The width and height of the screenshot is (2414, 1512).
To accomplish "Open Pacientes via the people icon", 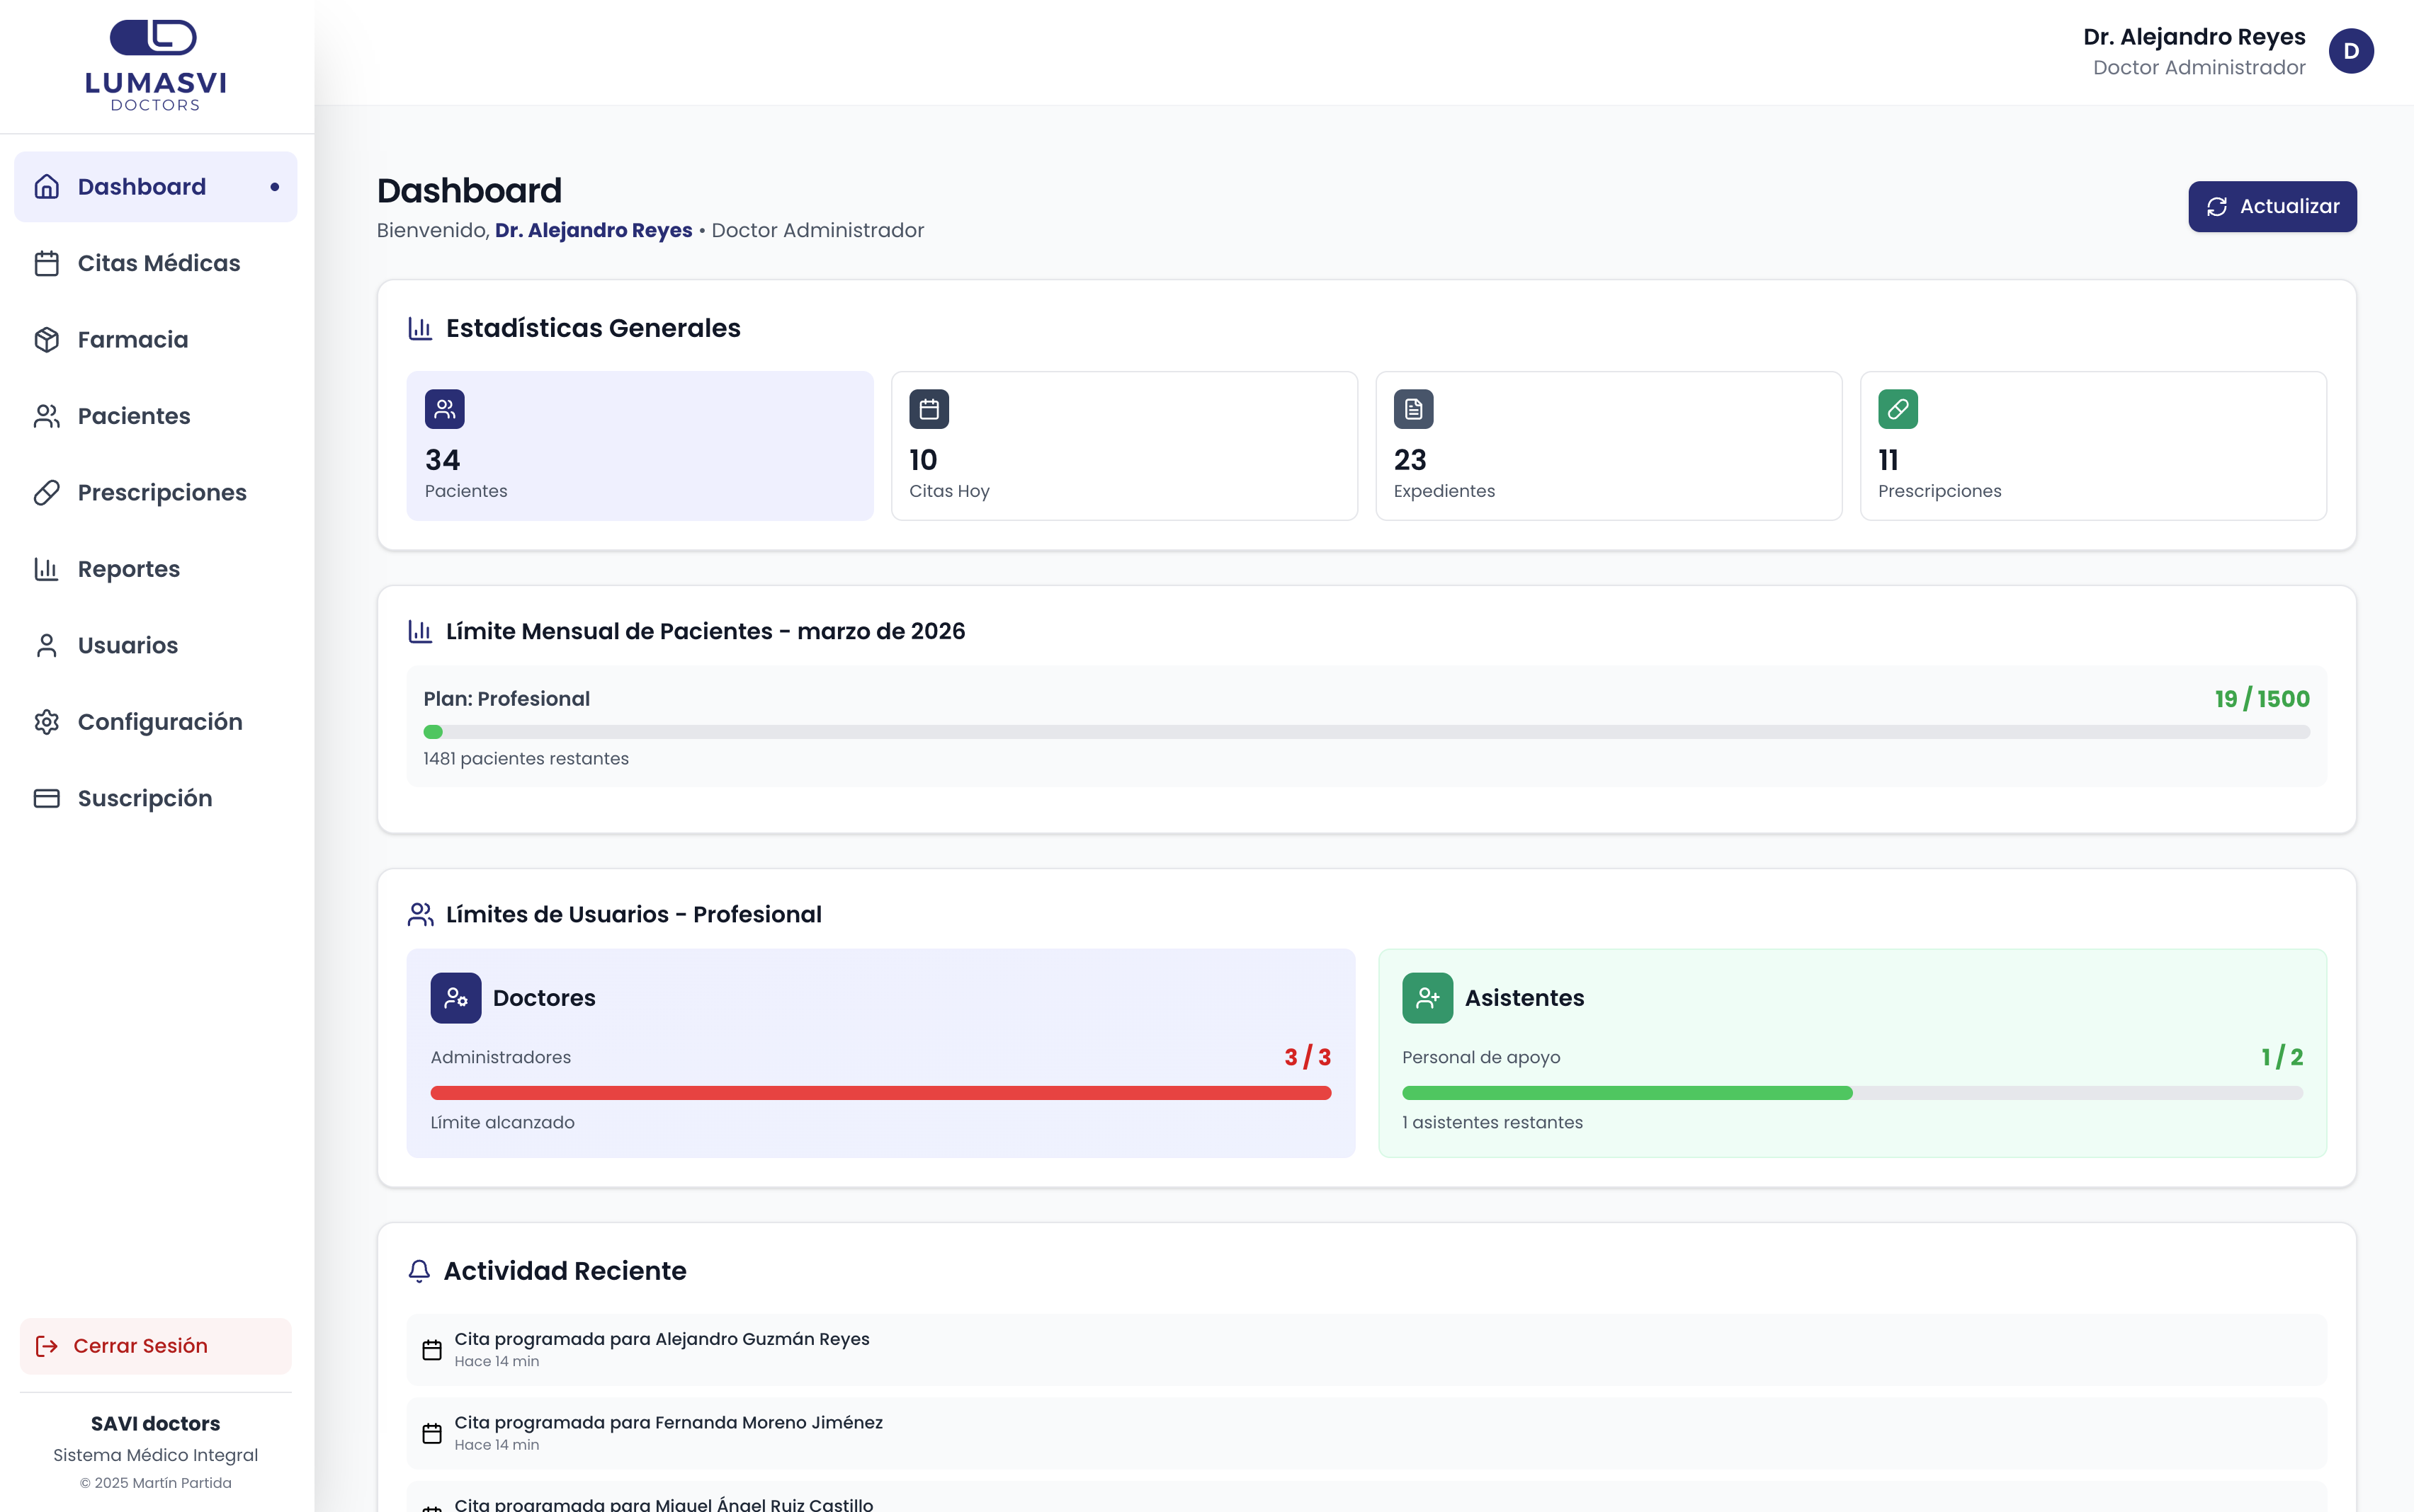I will 47,416.
